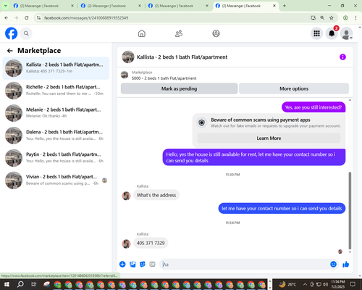The image size is (362, 290).
Task: Open Paytin conversation in chat list
Action: point(56,158)
